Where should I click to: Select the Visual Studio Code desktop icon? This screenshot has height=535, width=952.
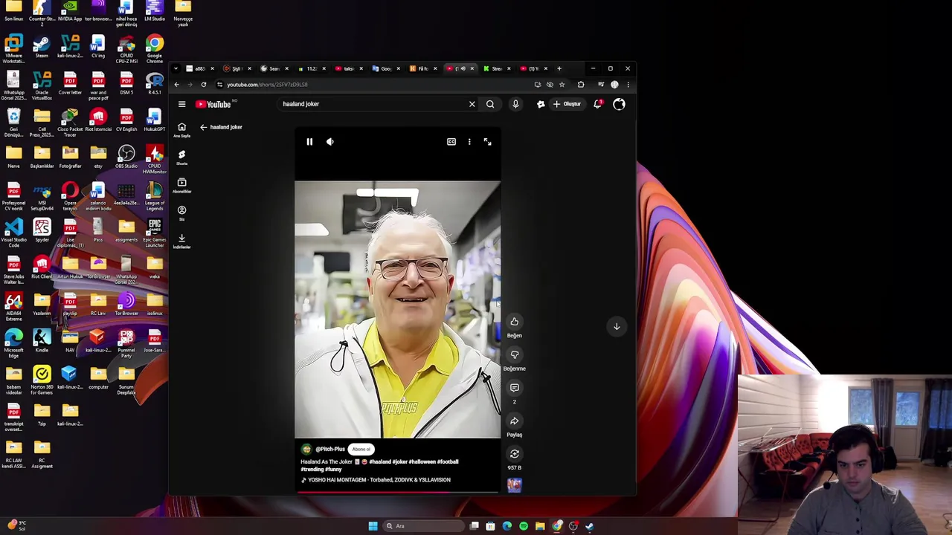coord(13,231)
